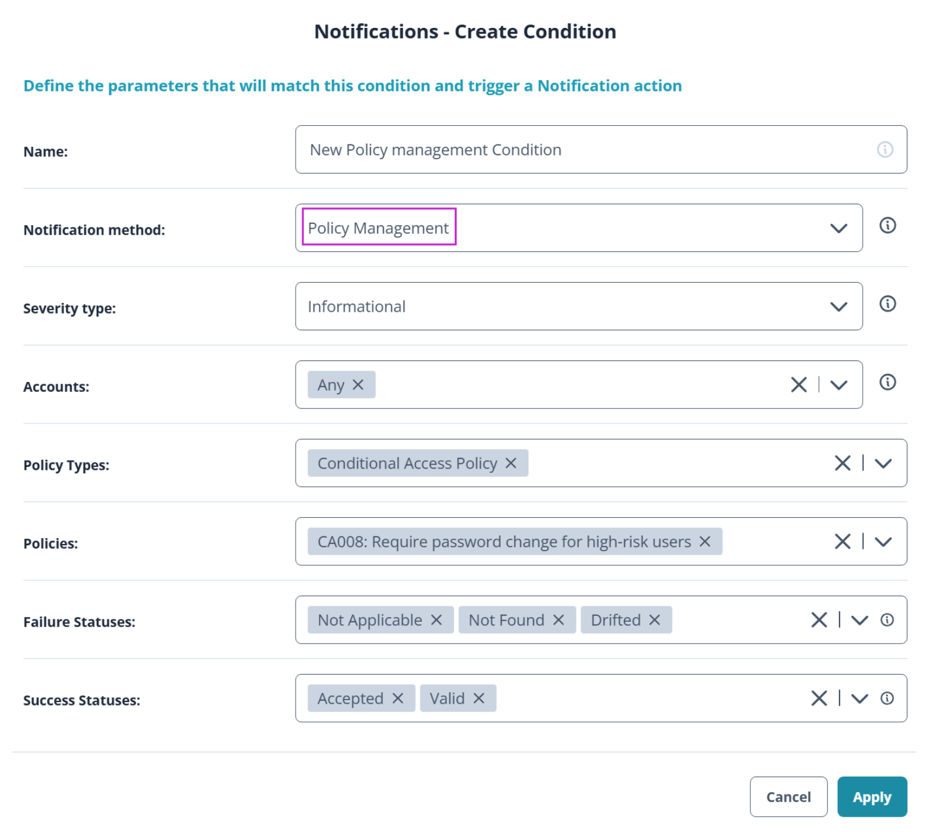The height and width of the screenshot is (832, 925).
Task: Clear all selected Failure Statuses
Action: click(x=819, y=620)
